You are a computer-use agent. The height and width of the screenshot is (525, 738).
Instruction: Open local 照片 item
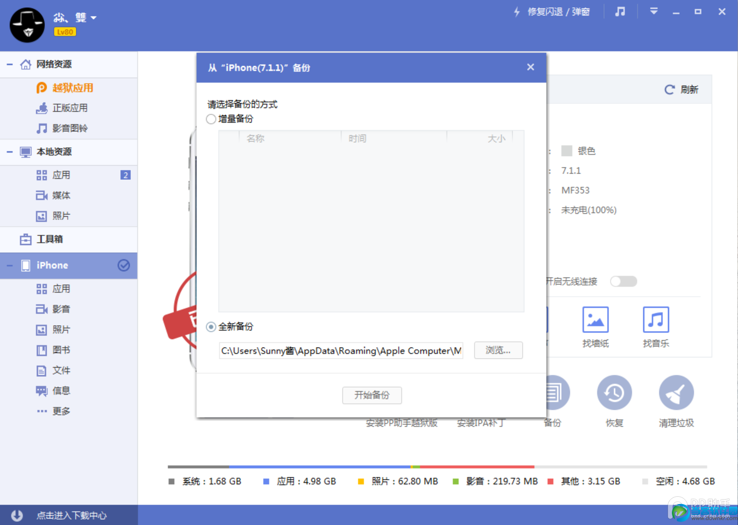69,216
